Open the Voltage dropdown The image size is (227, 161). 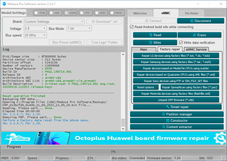click(x=35, y=29)
